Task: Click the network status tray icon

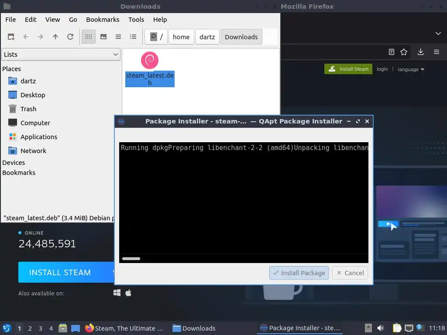Action: 409,328
